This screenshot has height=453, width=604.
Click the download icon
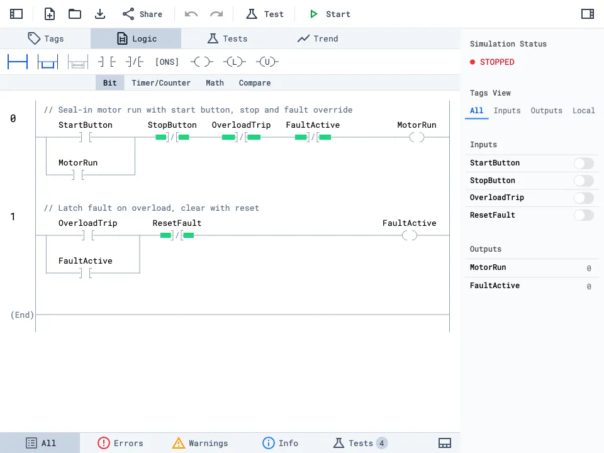[x=100, y=14]
